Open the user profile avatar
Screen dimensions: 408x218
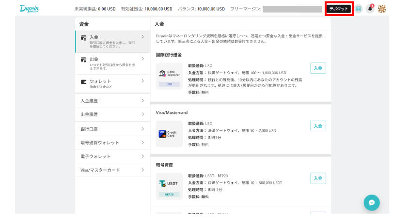click(x=382, y=9)
